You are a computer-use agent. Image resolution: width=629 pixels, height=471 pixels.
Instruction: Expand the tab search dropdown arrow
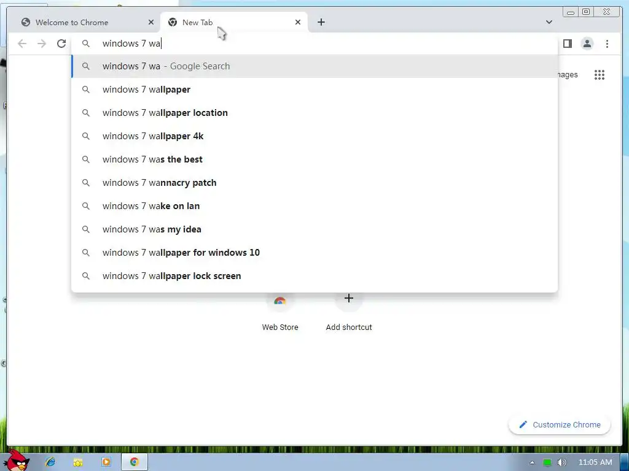pos(549,22)
